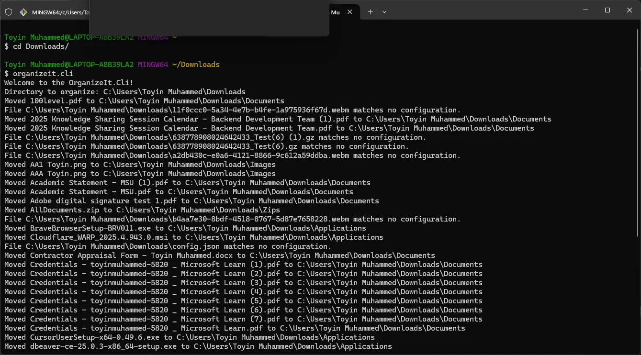Close the terminal window
Viewport: 641px width, 355px height.
(629, 10)
